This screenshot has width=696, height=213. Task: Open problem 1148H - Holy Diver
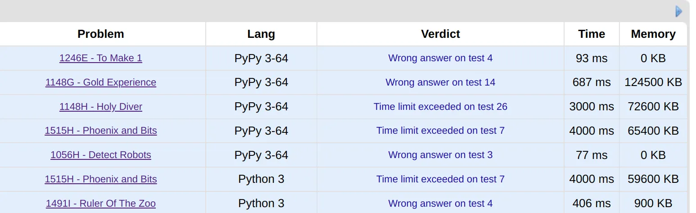(101, 107)
